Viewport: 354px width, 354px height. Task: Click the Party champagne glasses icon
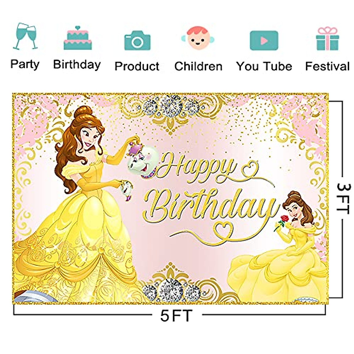click(x=25, y=36)
